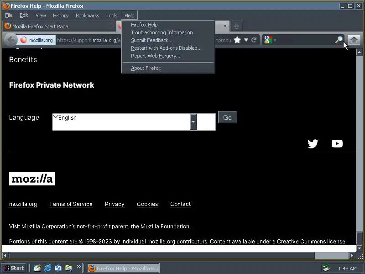Open the Privacy footer link
365x274 pixels.
[115, 204]
